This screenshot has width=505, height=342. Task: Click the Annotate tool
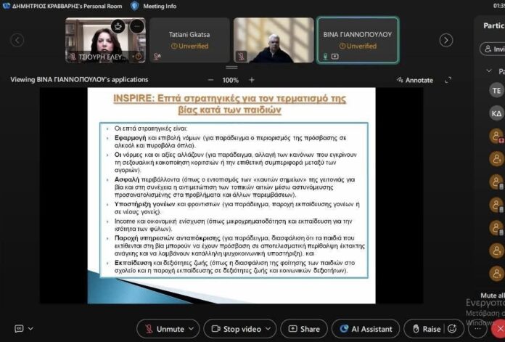[x=415, y=80]
